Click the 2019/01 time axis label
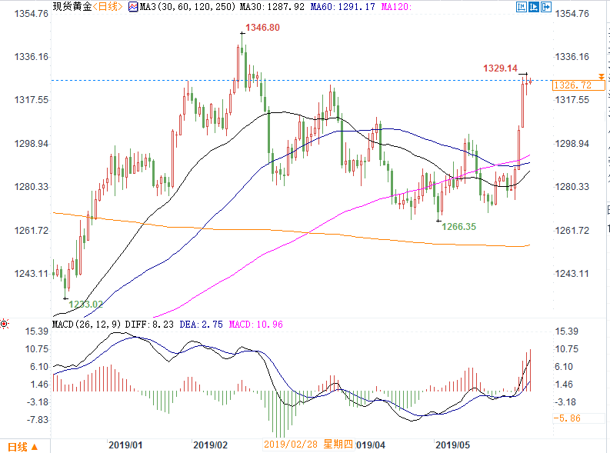 (x=125, y=445)
